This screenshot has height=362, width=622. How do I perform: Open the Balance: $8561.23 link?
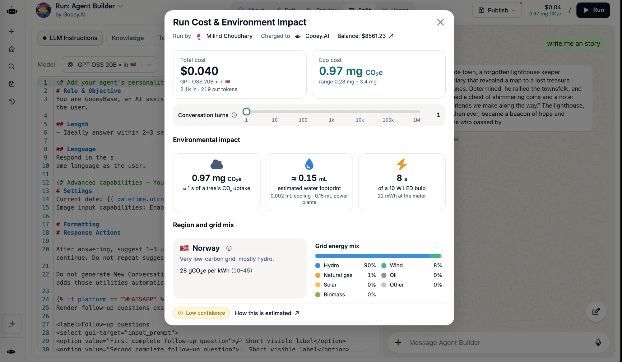point(361,36)
